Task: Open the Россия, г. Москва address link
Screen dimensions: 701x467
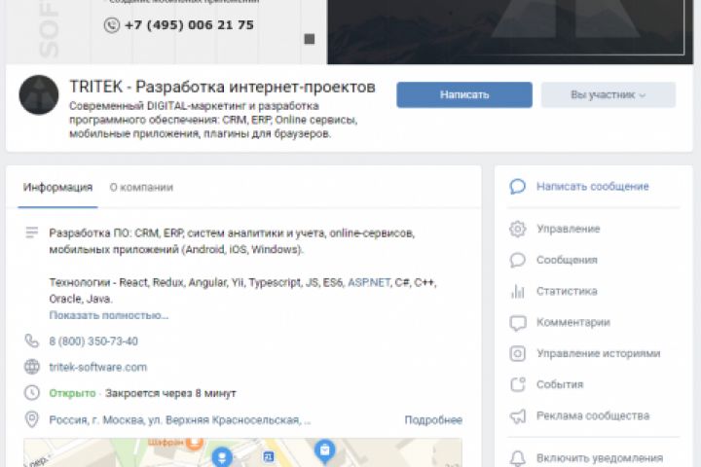Action: pos(180,420)
